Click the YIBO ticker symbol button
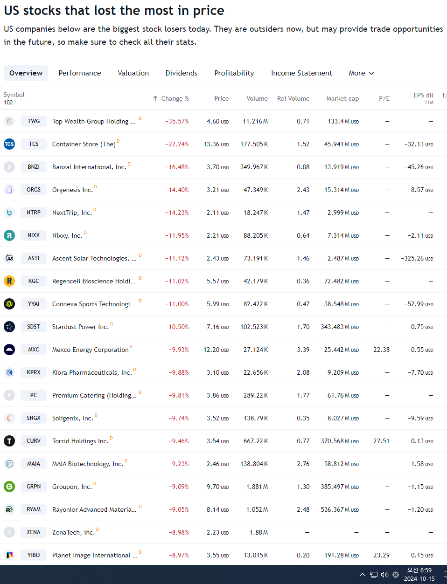The image size is (447, 584). (34, 555)
